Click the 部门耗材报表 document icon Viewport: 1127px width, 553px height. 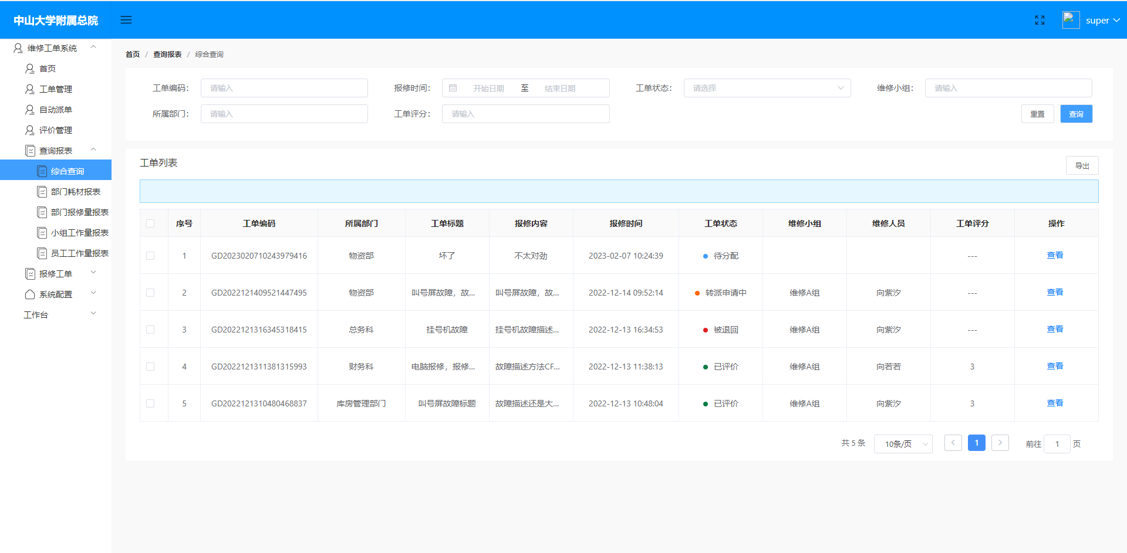42,192
